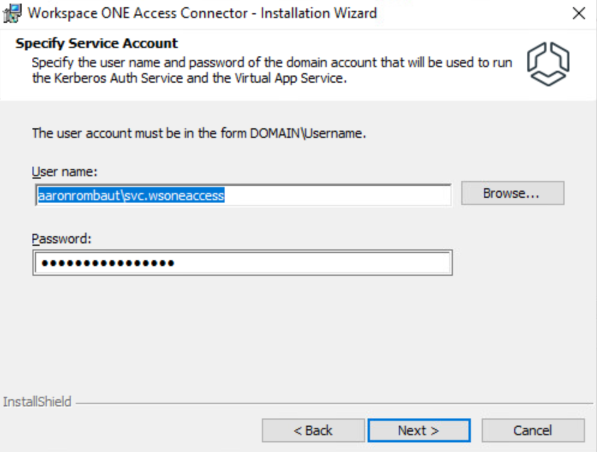
Task: Close the Installation Wizard window
Action: (x=578, y=14)
